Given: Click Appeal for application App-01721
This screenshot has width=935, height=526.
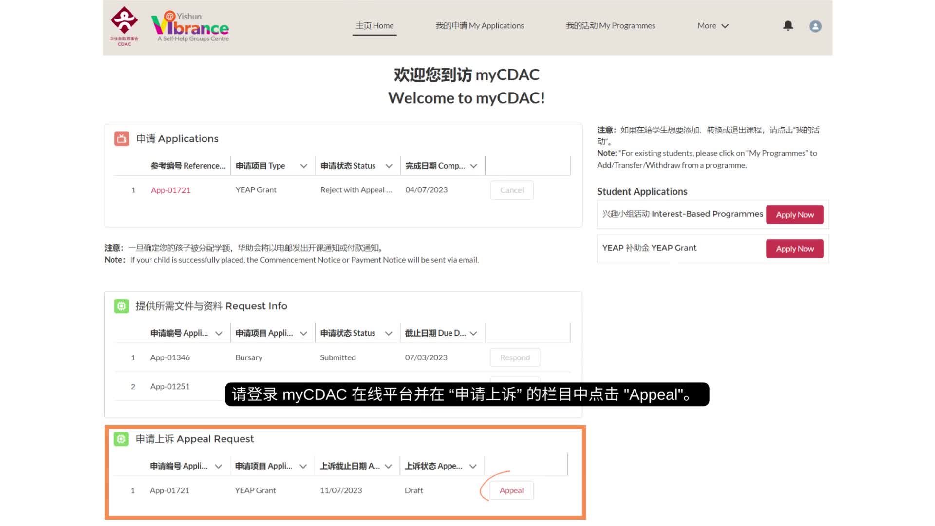Looking at the screenshot, I should point(511,490).
